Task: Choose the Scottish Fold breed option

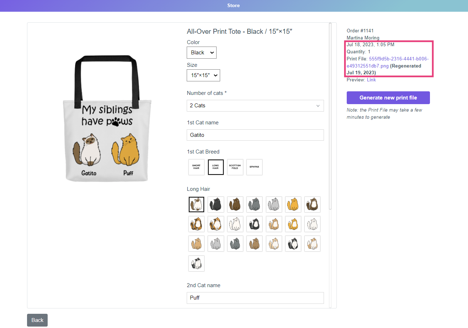Action: [x=235, y=167]
